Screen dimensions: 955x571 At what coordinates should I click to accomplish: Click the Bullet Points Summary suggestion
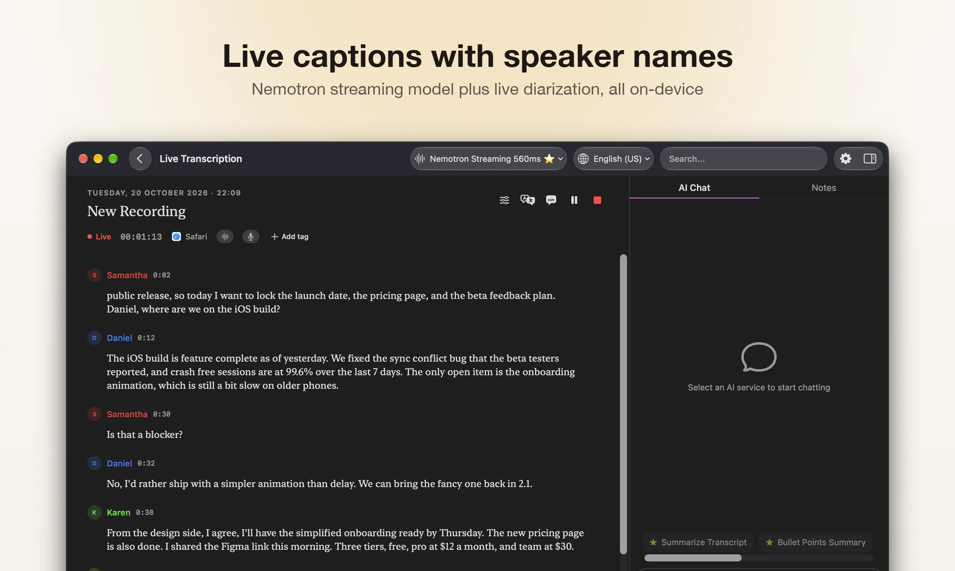[815, 542]
